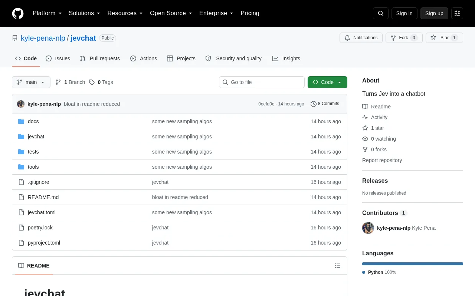
Task: Click the kyle-pena-nlp commit author avatar
Action: click(x=21, y=104)
